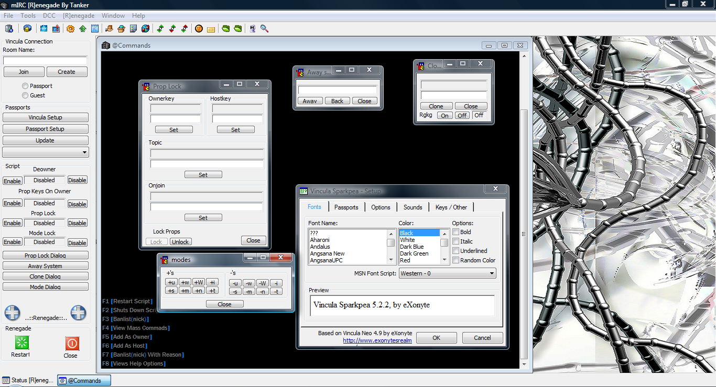Viewport: 716px width, 387px height.
Task: Click the Vincula Sparkpea Setup title icon
Action: 303,191
